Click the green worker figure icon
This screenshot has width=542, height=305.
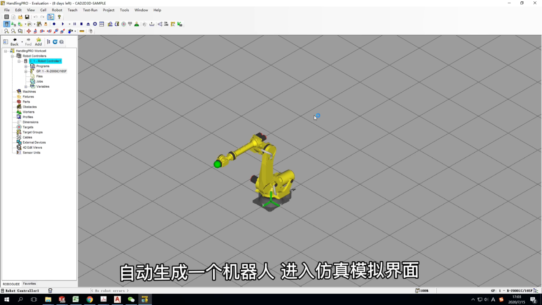point(136,24)
